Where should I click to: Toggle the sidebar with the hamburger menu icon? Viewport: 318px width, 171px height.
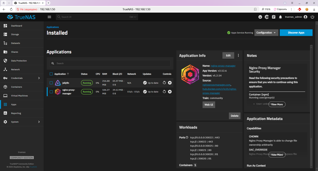pyautogui.click(x=49, y=17)
